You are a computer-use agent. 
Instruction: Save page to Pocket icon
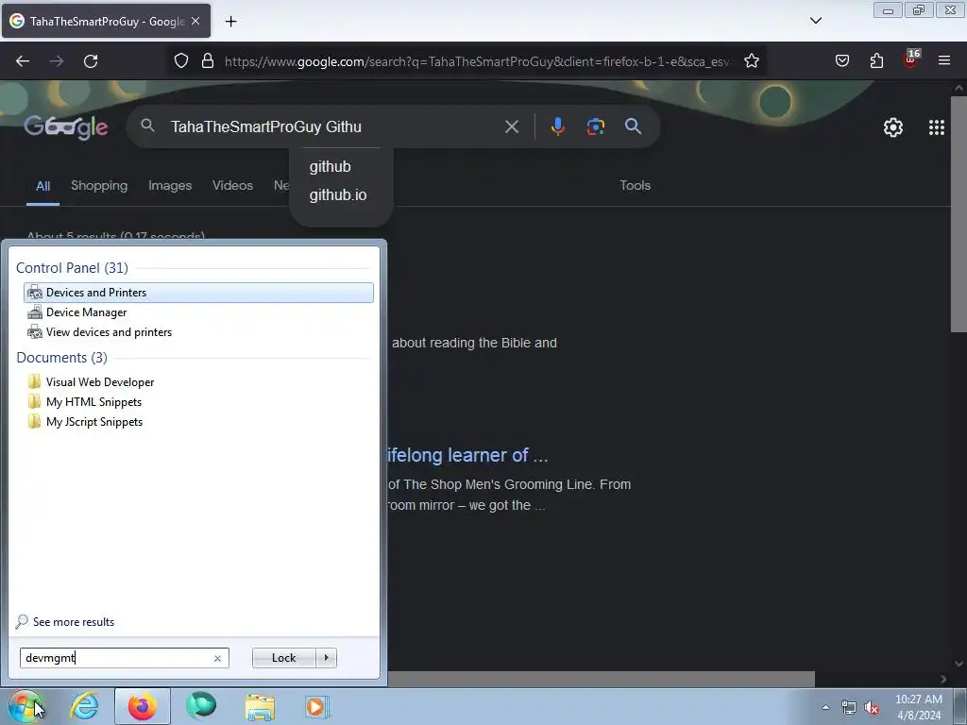[x=842, y=60]
